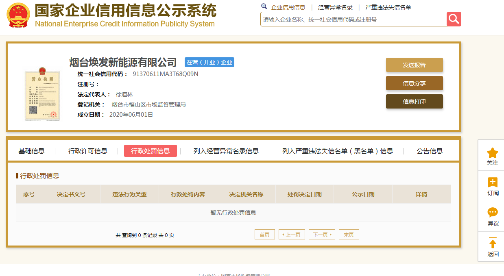The width and height of the screenshot is (504, 276).
Task: Click the 信息打印 button
Action: pos(415,102)
